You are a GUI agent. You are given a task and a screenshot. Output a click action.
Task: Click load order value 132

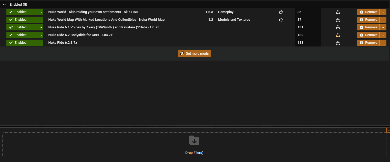click(300, 35)
